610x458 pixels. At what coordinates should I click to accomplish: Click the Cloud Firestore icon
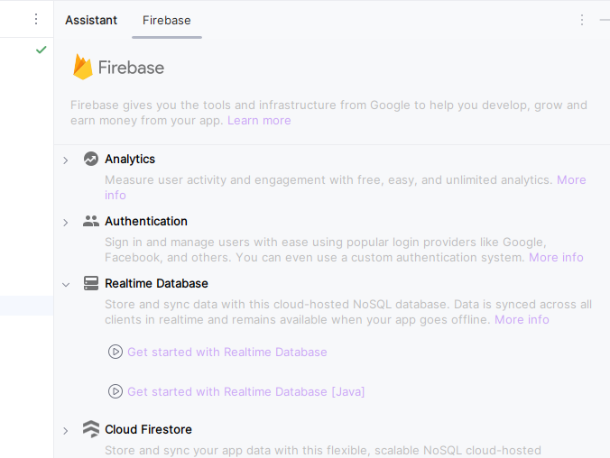pos(90,429)
